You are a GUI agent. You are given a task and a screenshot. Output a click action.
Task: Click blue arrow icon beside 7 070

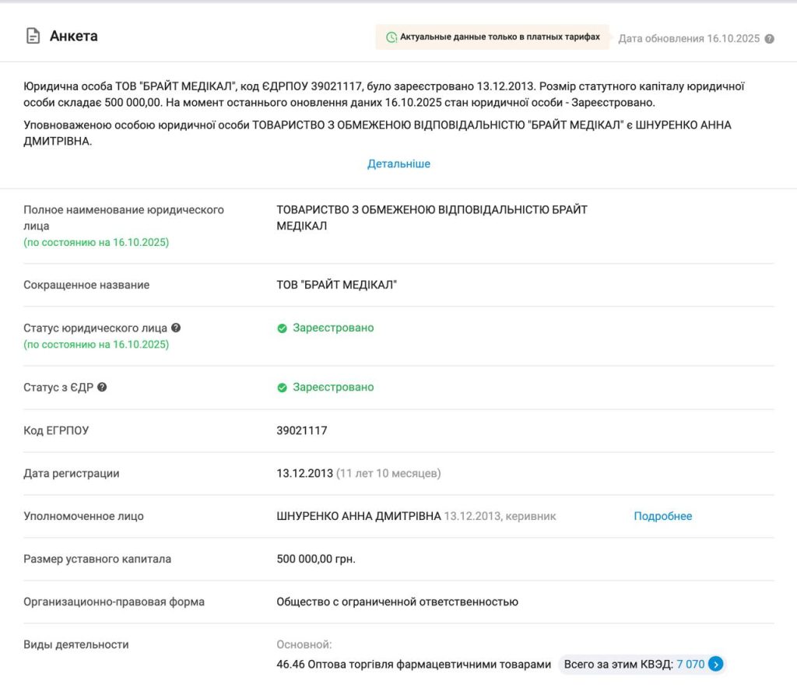tap(716, 664)
